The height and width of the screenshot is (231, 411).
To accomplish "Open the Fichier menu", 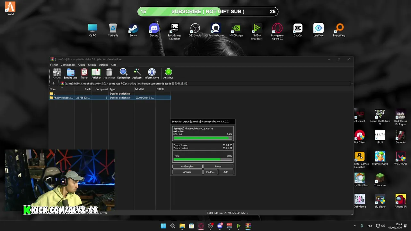I will 54,65.
